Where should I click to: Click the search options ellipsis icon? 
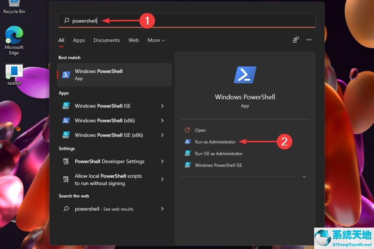309,40
